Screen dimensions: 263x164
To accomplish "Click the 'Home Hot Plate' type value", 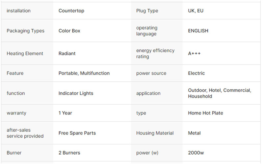I will tap(205, 113).
